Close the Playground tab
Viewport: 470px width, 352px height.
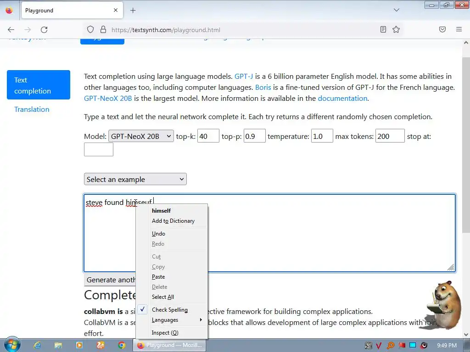pyautogui.click(x=116, y=10)
